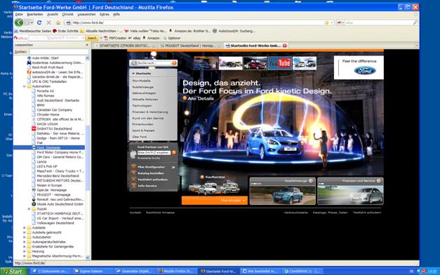
Task: Go back with the green back arrow
Action: click(x=19, y=22)
